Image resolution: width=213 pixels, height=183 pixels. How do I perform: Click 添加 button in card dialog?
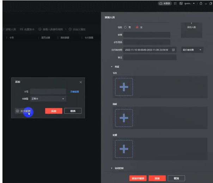pos(54,111)
